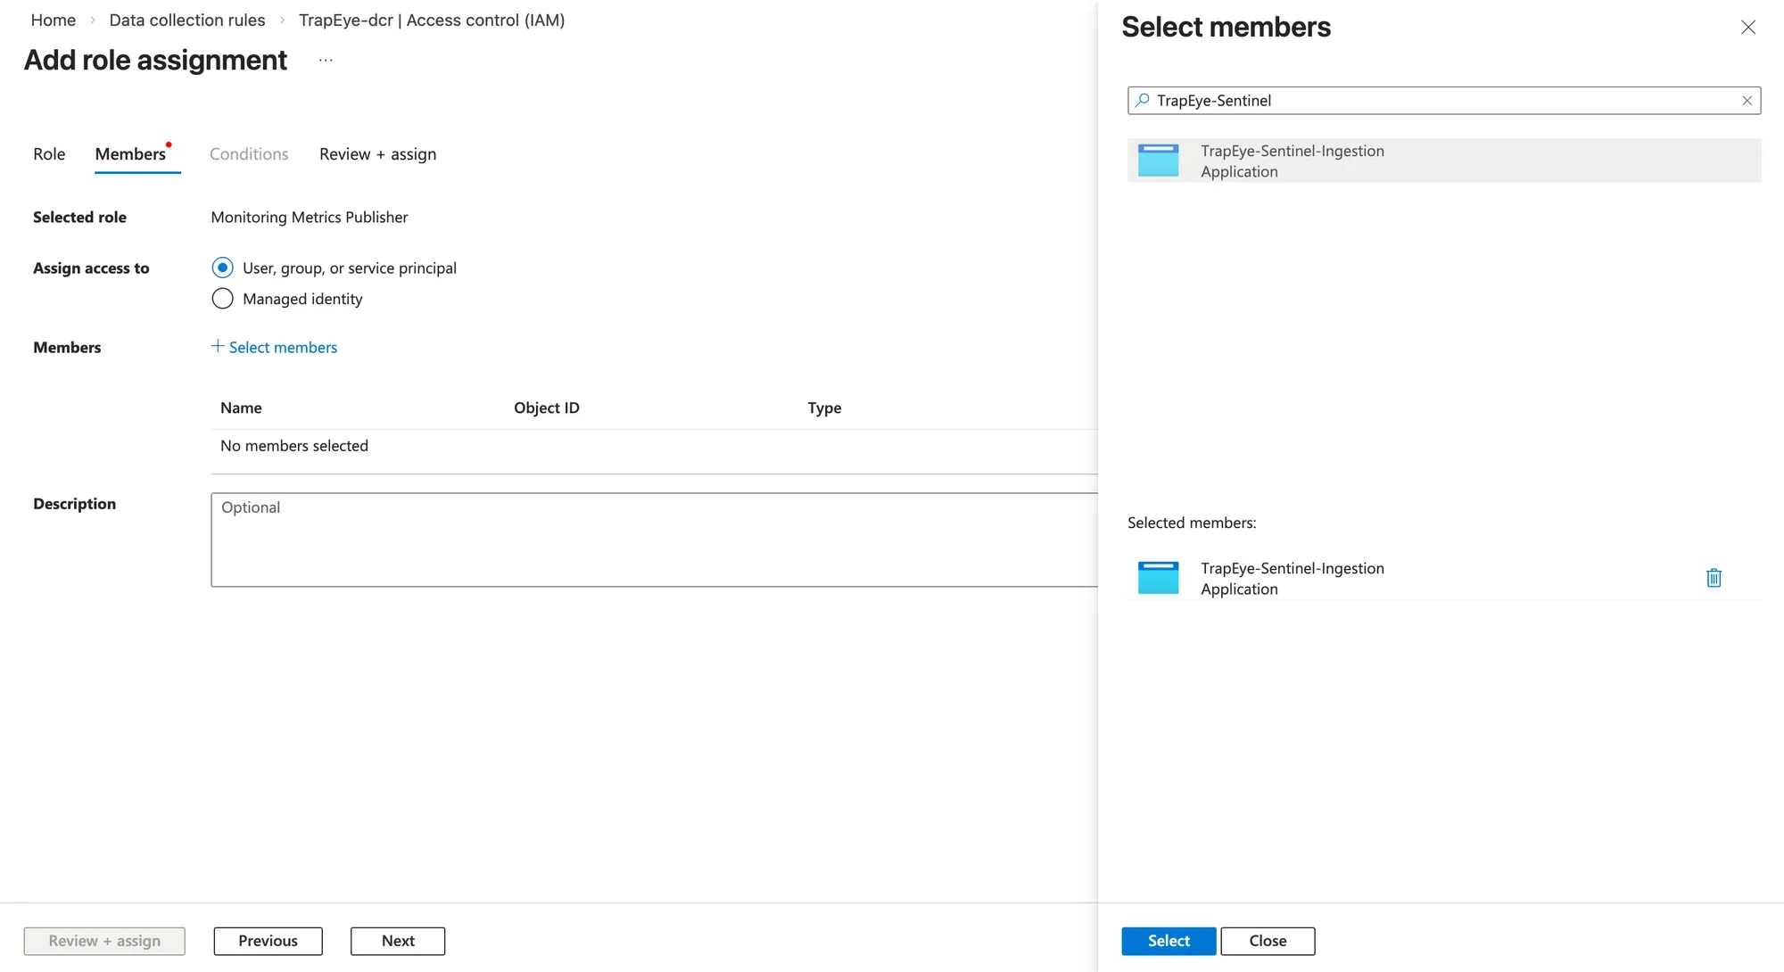Clear the TrapEye-Sentinel search text
This screenshot has width=1784, height=972.
(1747, 101)
